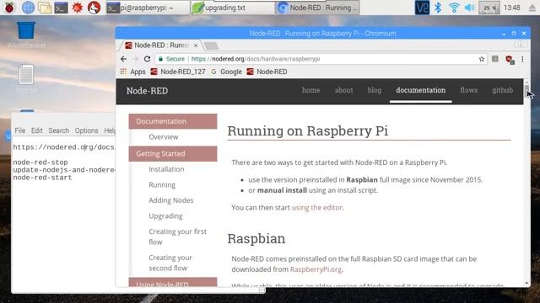540x303 pixels.
Task: Open Node-RED_127 bookmark
Action: 178,72
